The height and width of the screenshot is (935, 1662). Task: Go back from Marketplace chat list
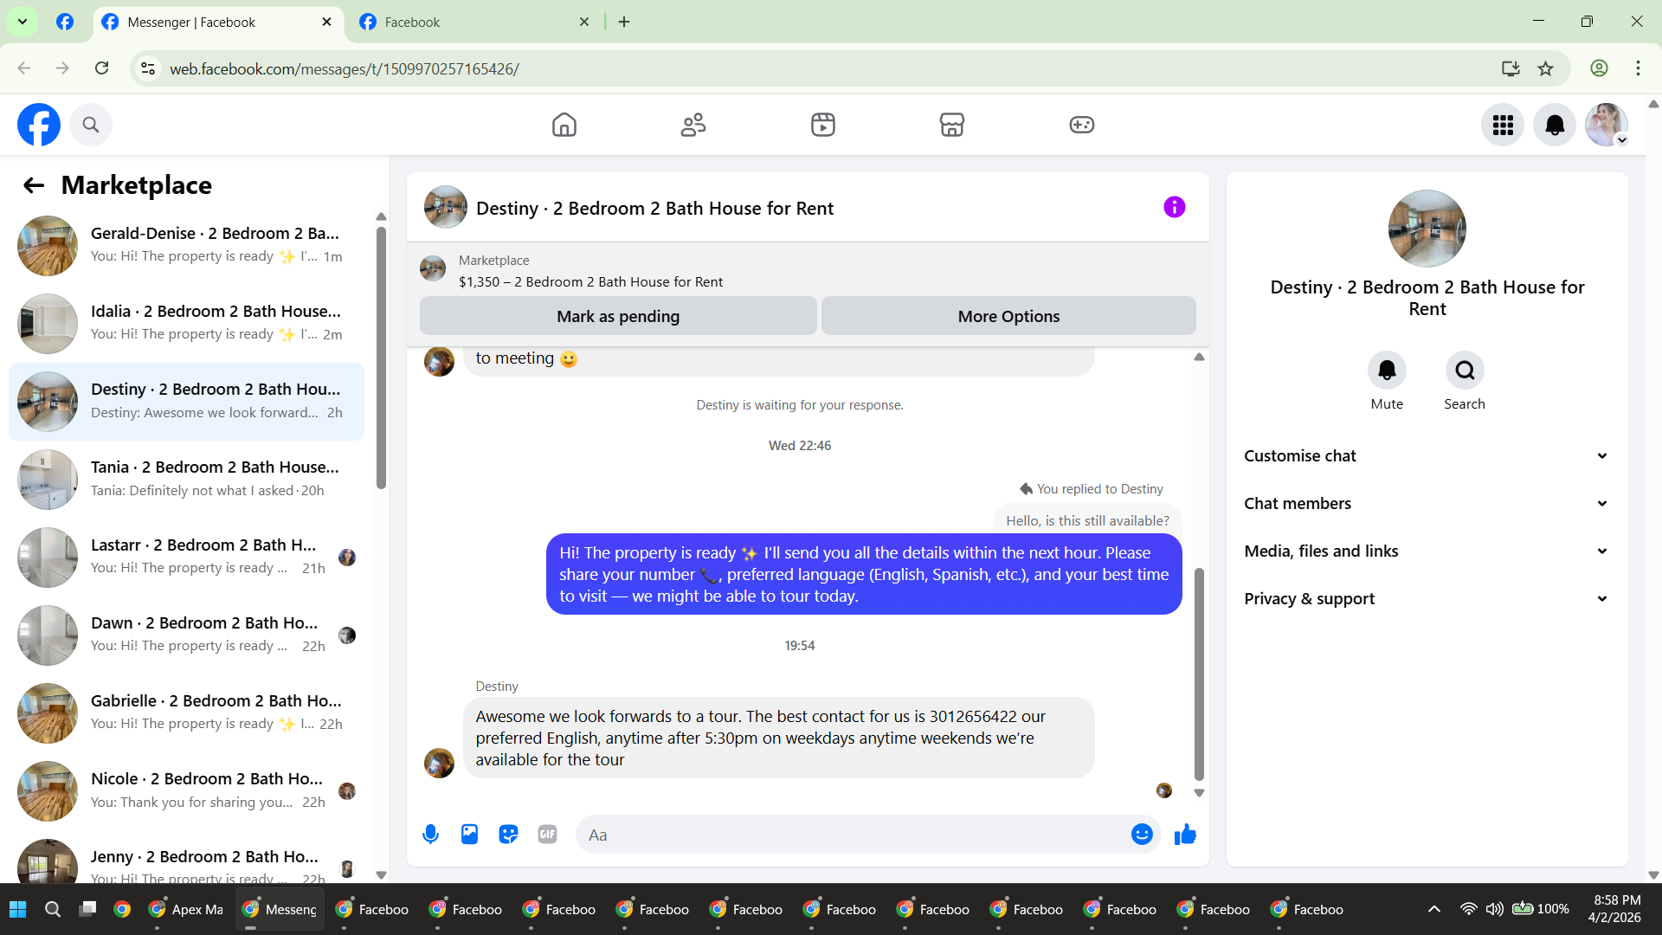(x=34, y=185)
